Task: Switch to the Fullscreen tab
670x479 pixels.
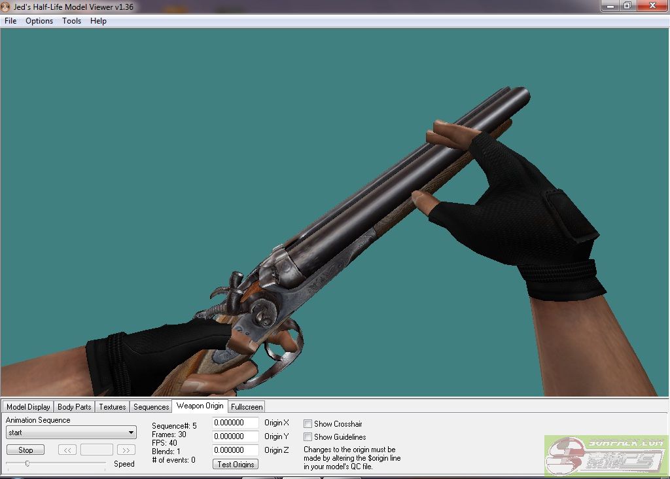Action: pos(247,407)
